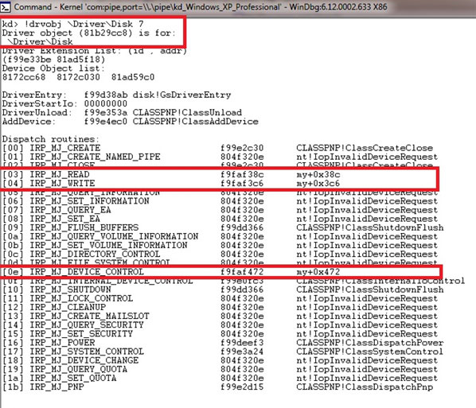Image resolution: width=476 pixels, height=408 pixels.
Task: Click the disk!GsDriverEntry symbol
Action: [181, 95]
